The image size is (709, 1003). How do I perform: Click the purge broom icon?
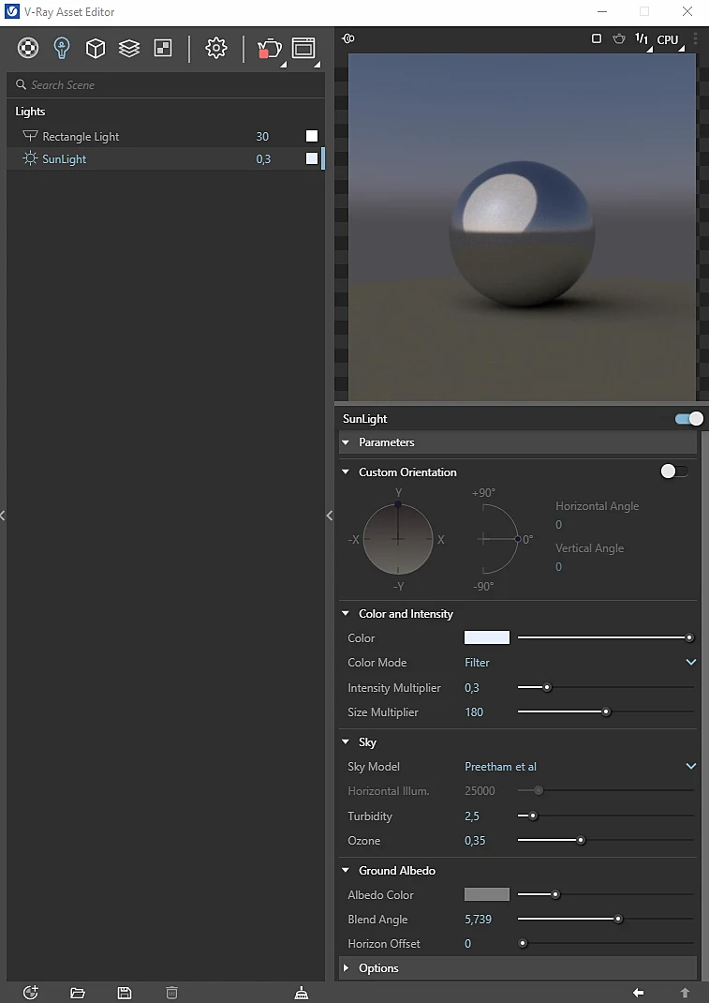302,992
